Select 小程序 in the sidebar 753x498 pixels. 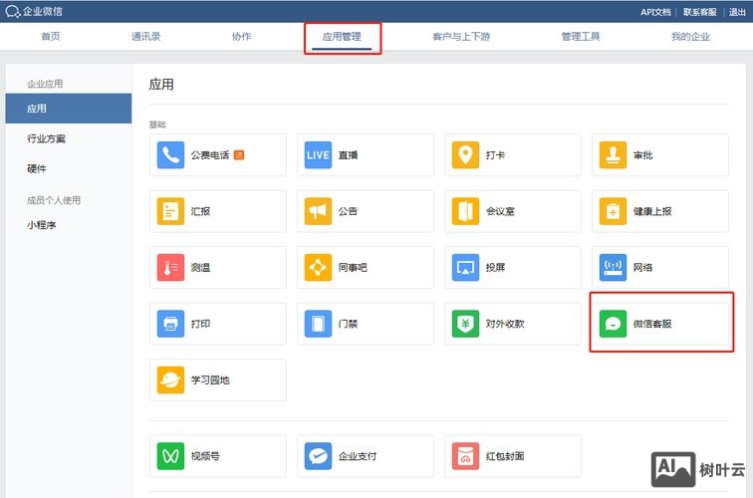(41, 225)
